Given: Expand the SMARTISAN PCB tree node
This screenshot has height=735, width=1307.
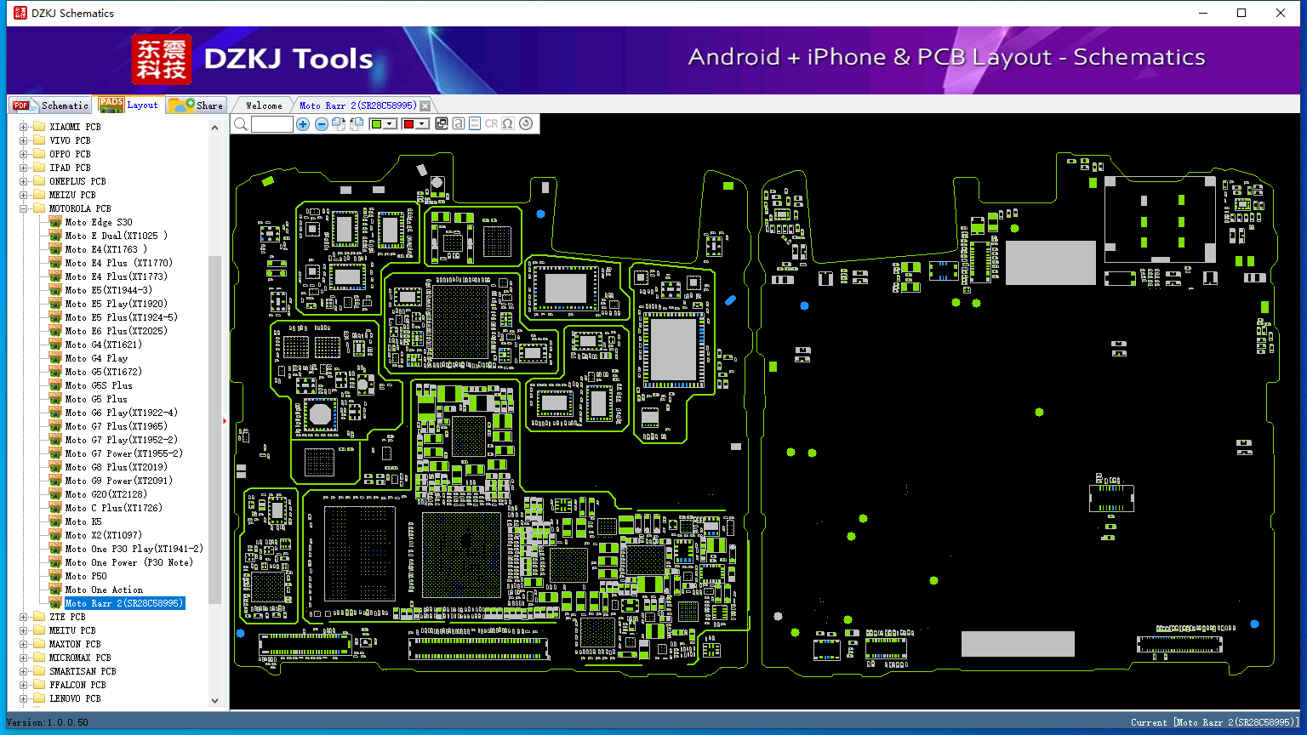Looking at the screenshot, I should [x=24, y=671].
